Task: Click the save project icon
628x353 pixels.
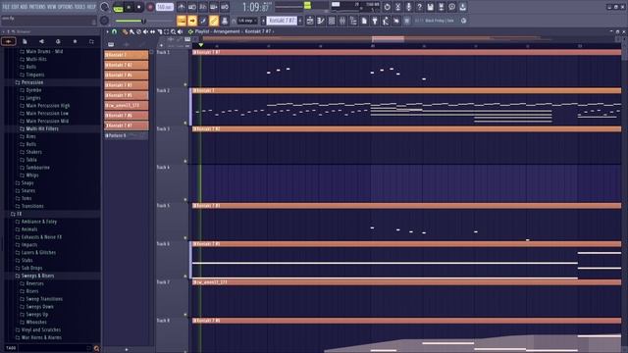Action: (430, 7)
